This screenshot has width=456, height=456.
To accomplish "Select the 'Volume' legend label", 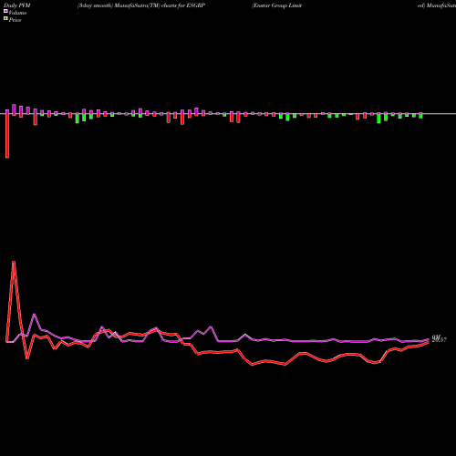I will (x=17, y=13).
